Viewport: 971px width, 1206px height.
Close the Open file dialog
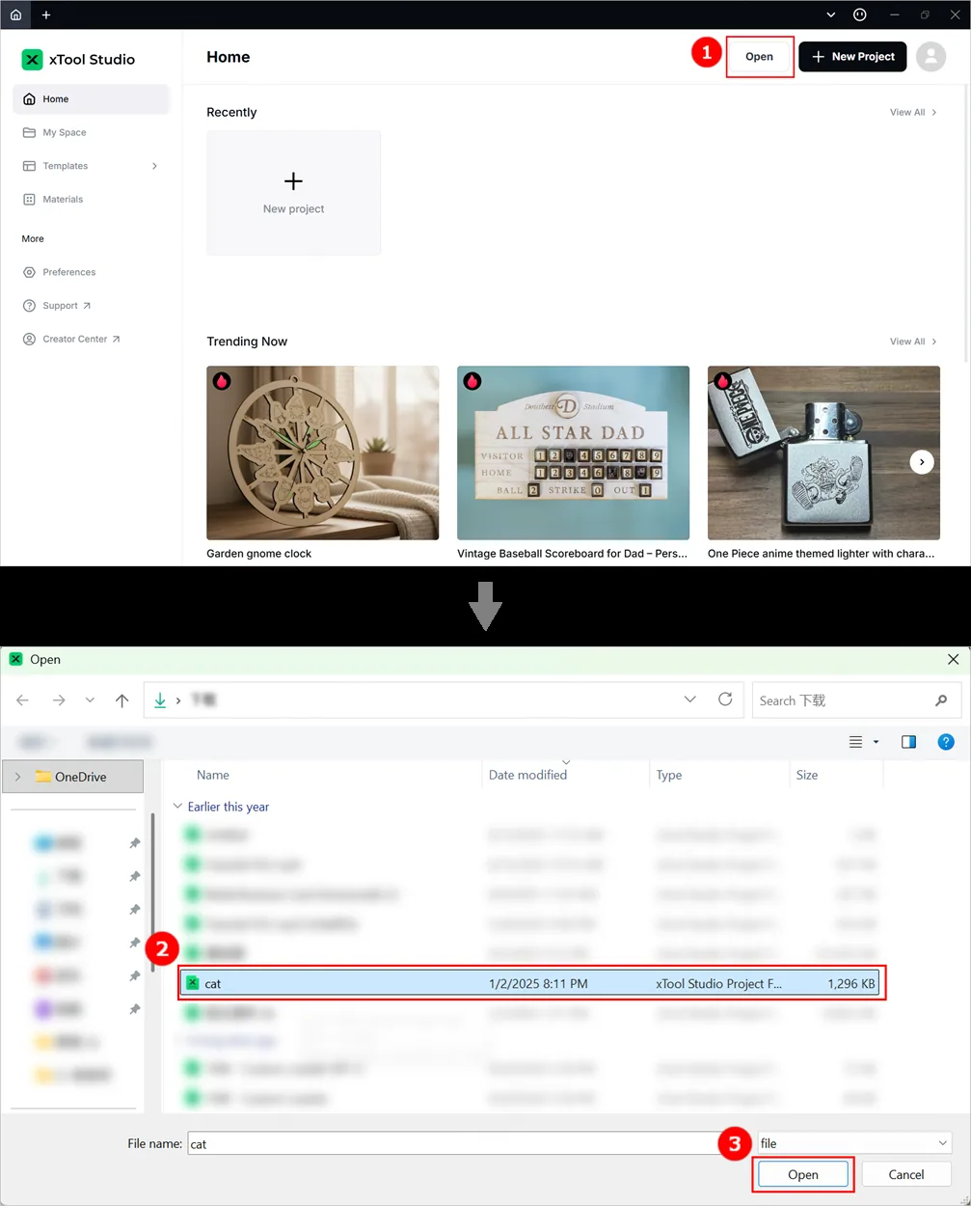(953, 660)
